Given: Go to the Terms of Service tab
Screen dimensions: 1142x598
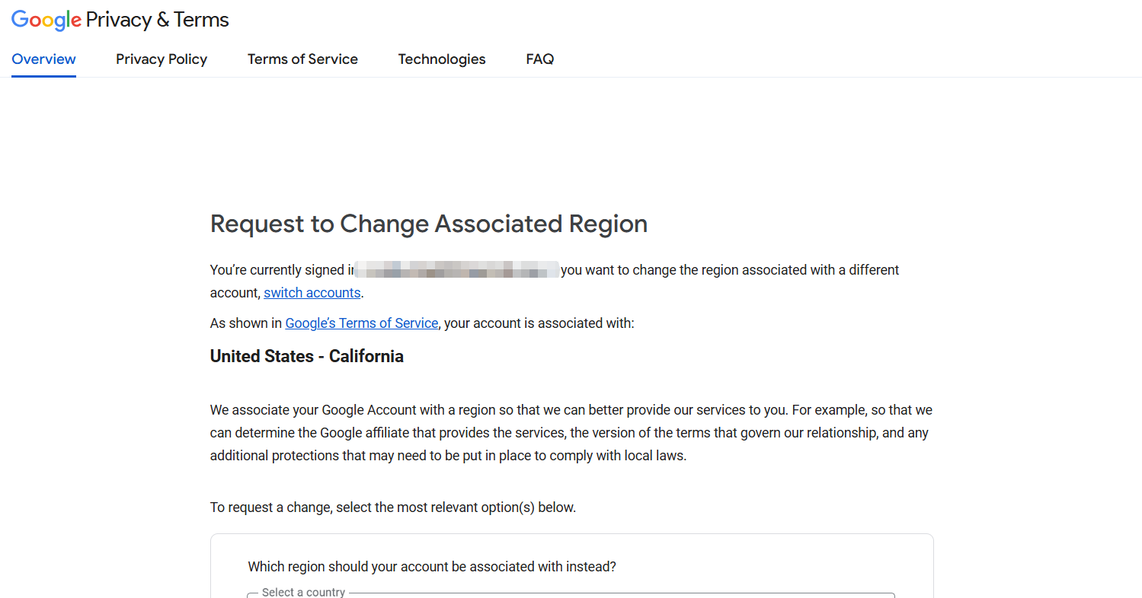Looking at the screenshot, I should point(302,59).
